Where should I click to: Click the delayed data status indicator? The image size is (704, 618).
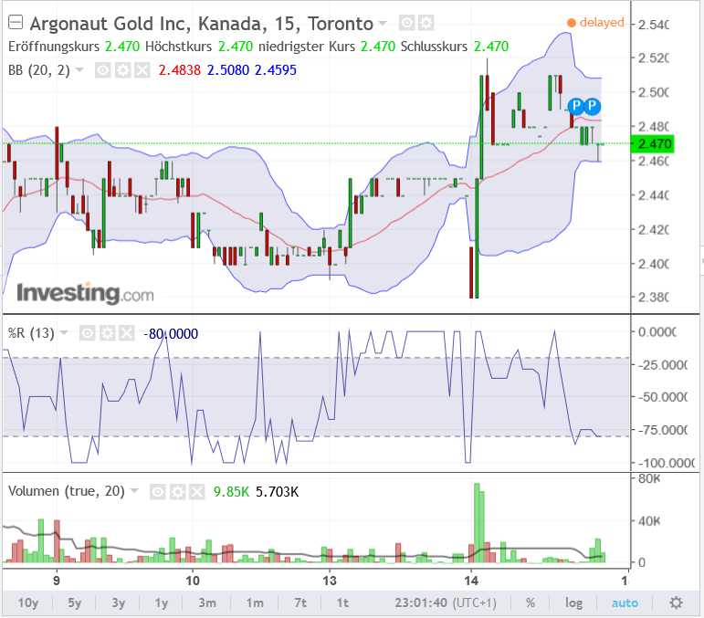pos(595,23)
